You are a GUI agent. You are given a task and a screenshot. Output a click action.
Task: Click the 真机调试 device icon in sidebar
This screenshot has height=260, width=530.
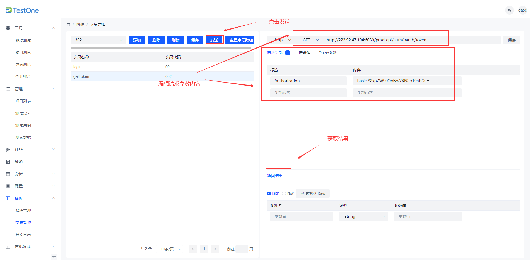click(x=8, y=247)
